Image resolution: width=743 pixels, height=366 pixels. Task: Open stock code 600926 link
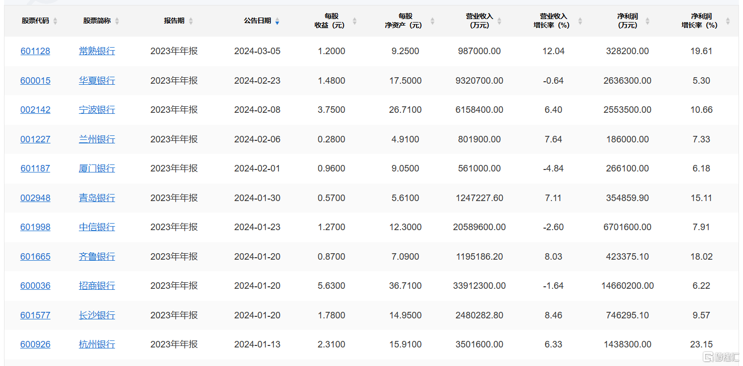point(35,344)
